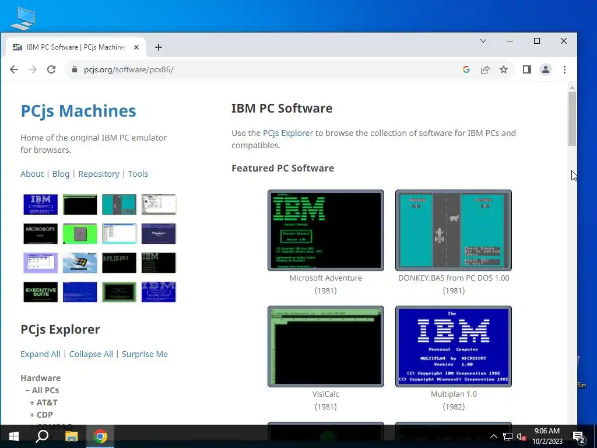Click the muted volume tray icon
Screen dimensions: 597x448
tap(521, 436)
